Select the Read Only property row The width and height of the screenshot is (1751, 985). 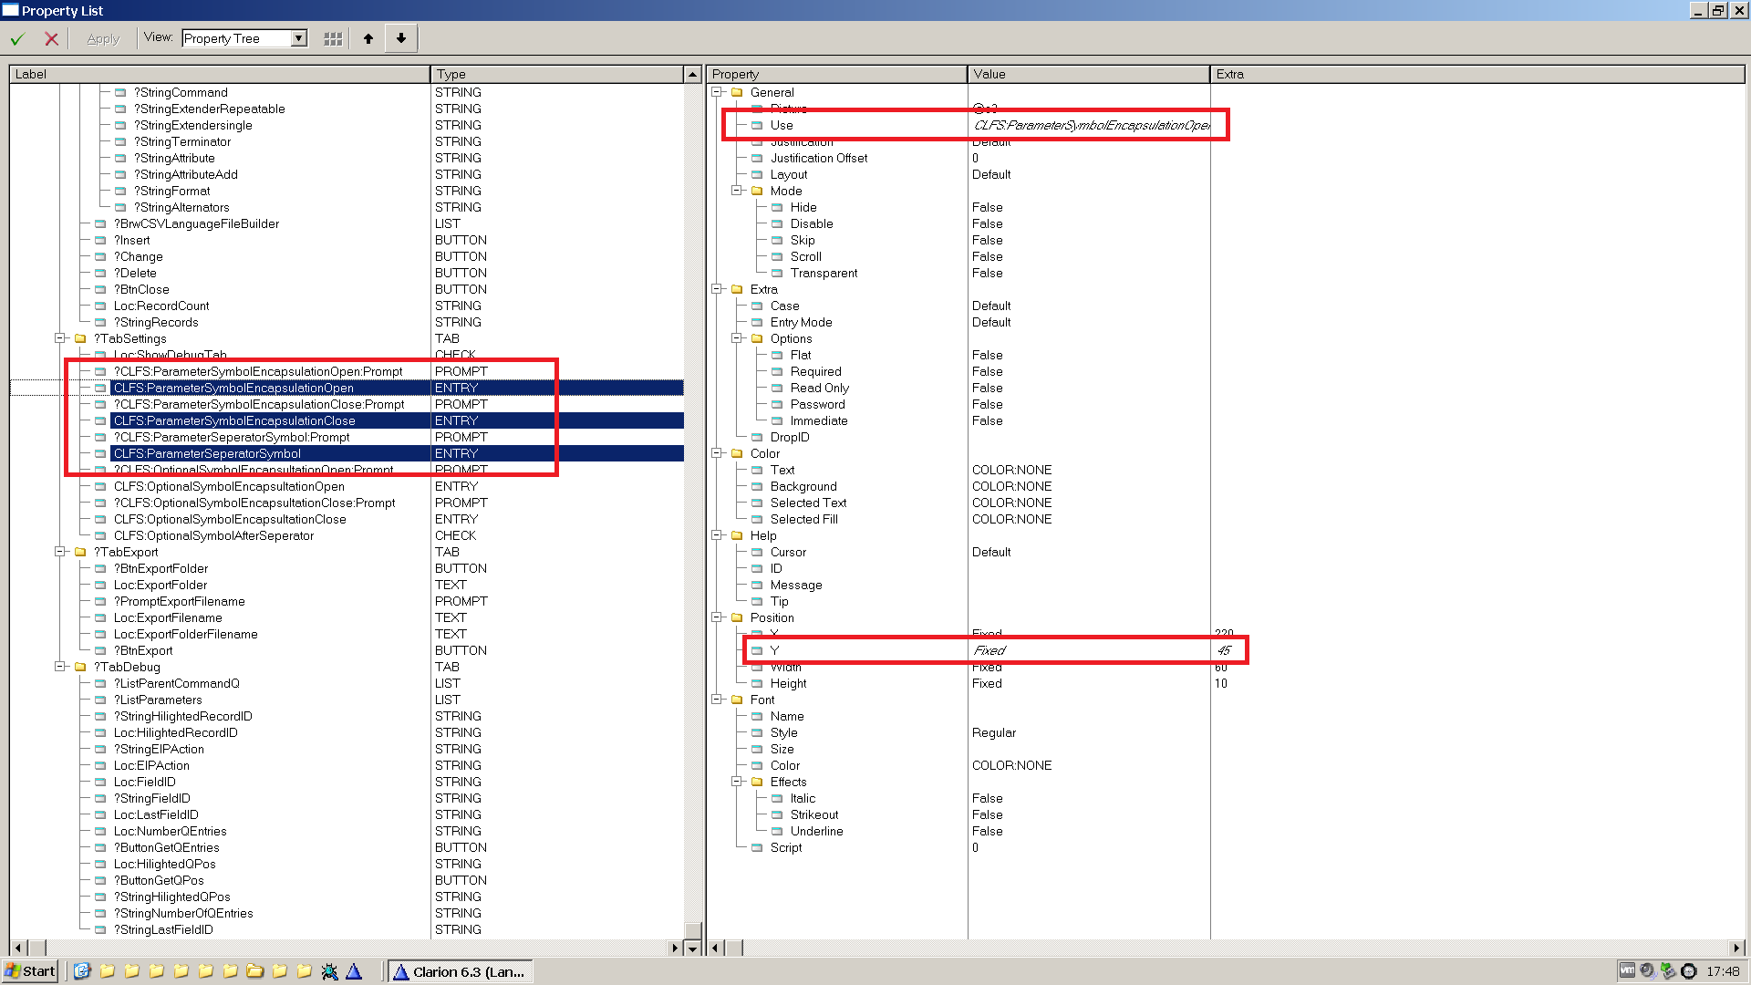pyautogui.click(x=819, y=388)
